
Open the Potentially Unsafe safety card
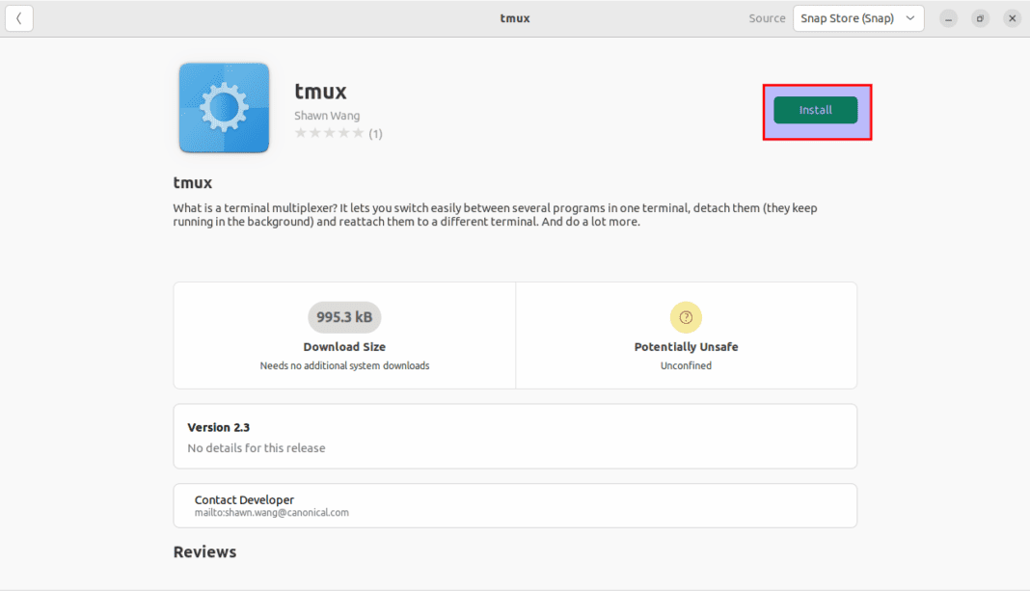(x=686, y=336)
